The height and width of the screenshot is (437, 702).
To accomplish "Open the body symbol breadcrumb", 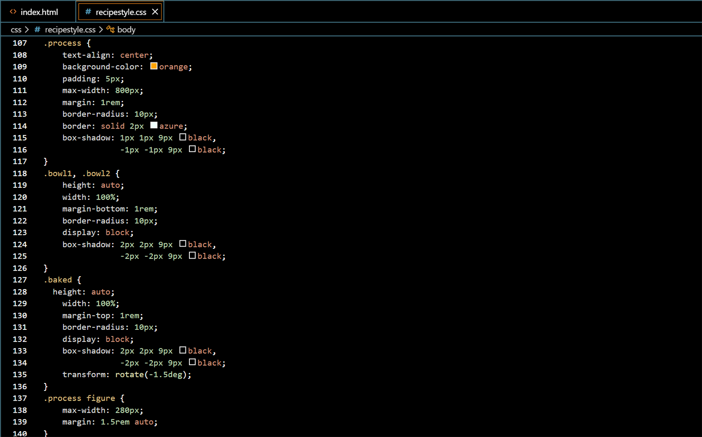I will click(126, 30).
